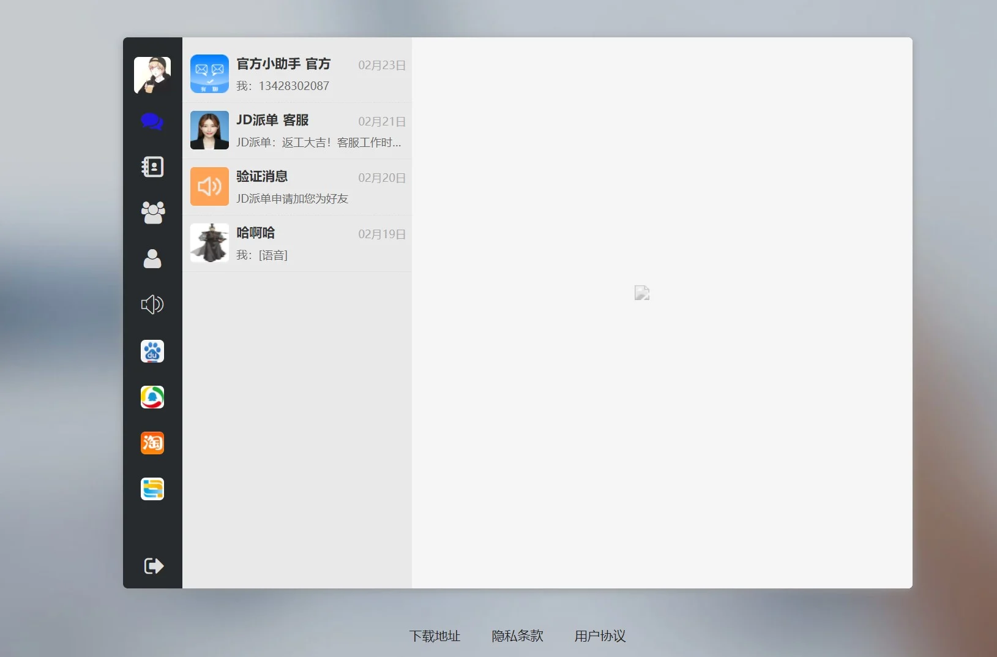This screenshot has height=657, width=997.
Task: Open the group chats panel
Action: coord(152,212)
